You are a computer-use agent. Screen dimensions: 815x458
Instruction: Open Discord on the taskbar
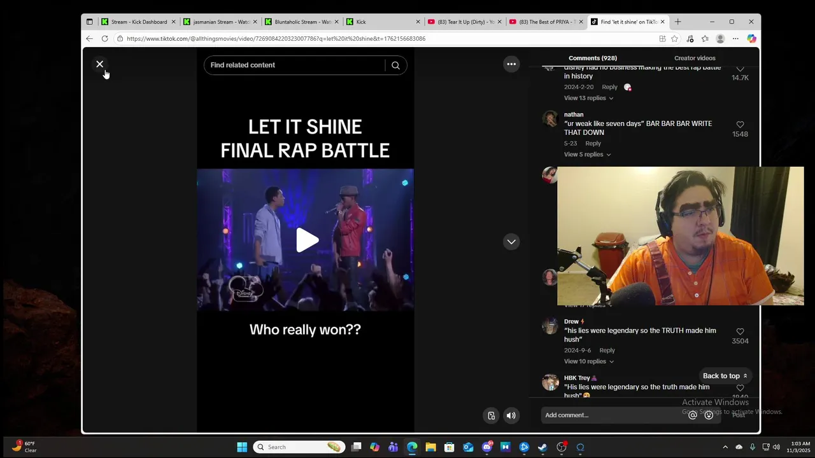click(x=487, y=447)
